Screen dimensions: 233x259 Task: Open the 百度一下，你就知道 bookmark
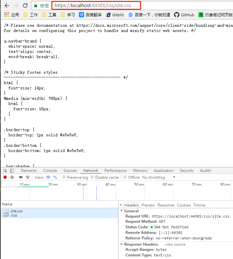click(149, 15)
